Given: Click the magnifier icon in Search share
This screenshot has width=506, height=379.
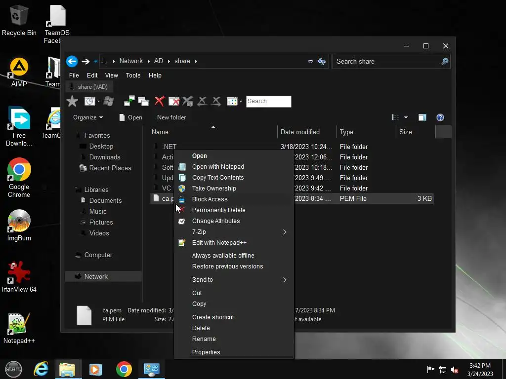Looking at the screenshot, I should 445,61.
